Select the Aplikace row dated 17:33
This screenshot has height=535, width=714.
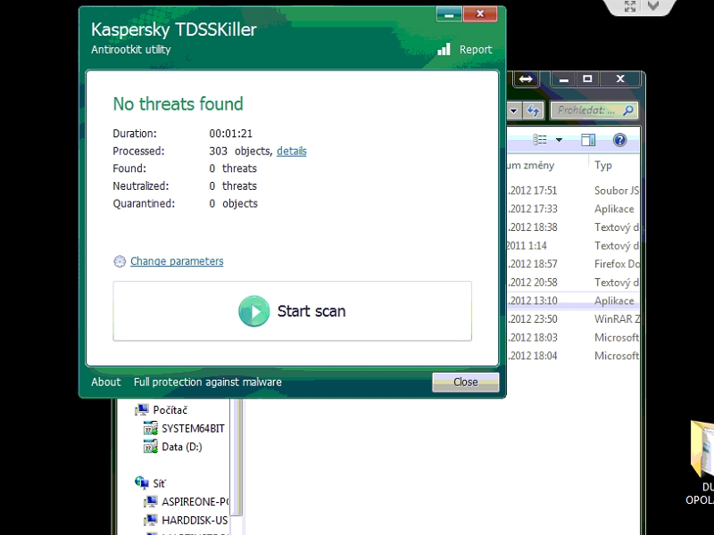[x=573, y=209]
